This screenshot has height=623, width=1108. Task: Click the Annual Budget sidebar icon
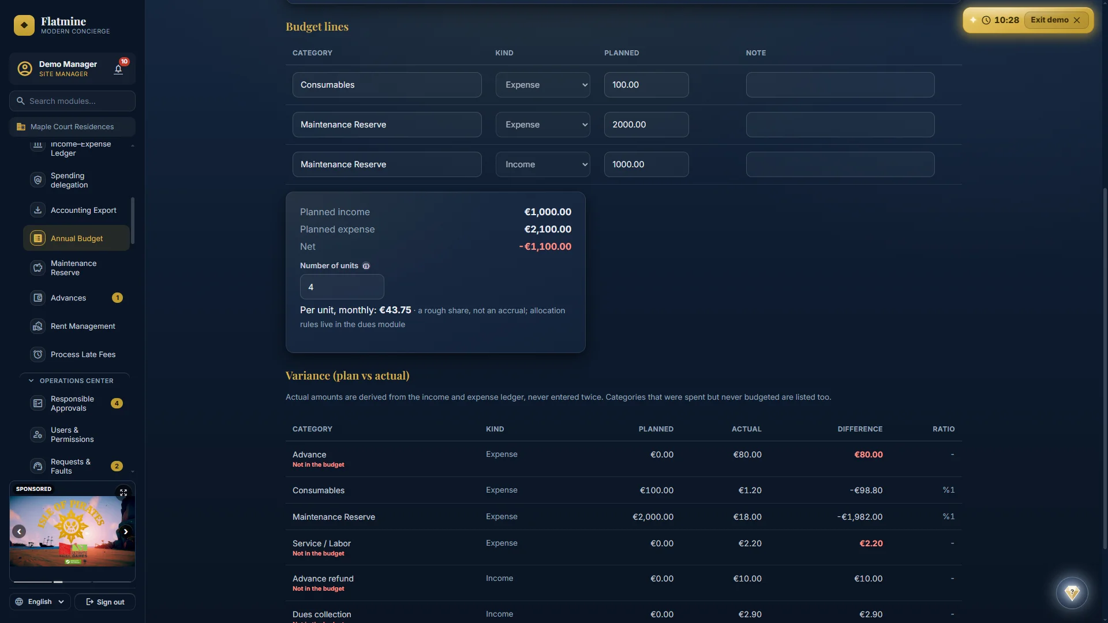point(38,238)
